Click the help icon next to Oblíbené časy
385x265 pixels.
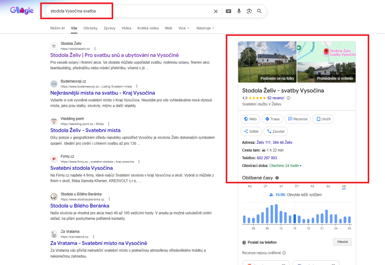pyautogui.click(x=277, y=178)
